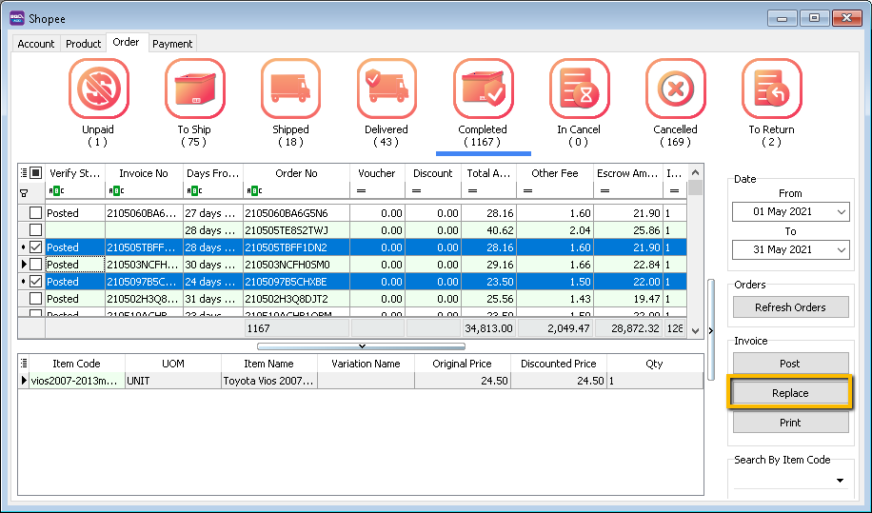Switch to the Payment tab
The height and width of the screenshot is (513, 872).
click(x=172, y=44)
